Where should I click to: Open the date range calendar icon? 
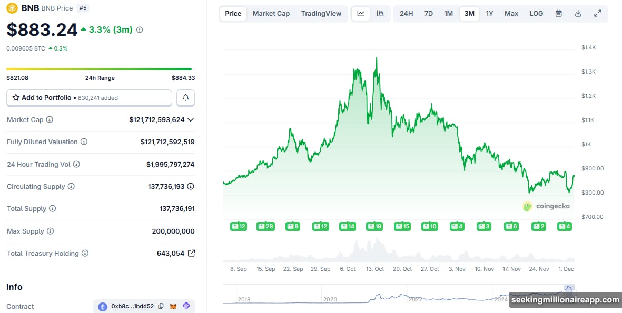pyautogui.click(x=558, y=13)
